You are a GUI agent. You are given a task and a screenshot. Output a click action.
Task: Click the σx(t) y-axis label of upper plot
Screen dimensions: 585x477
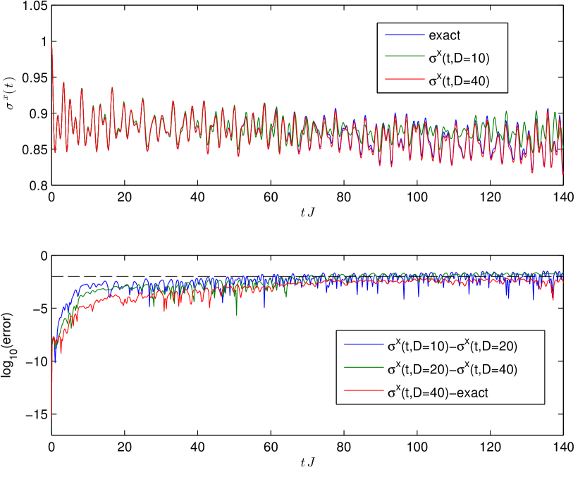11,93
